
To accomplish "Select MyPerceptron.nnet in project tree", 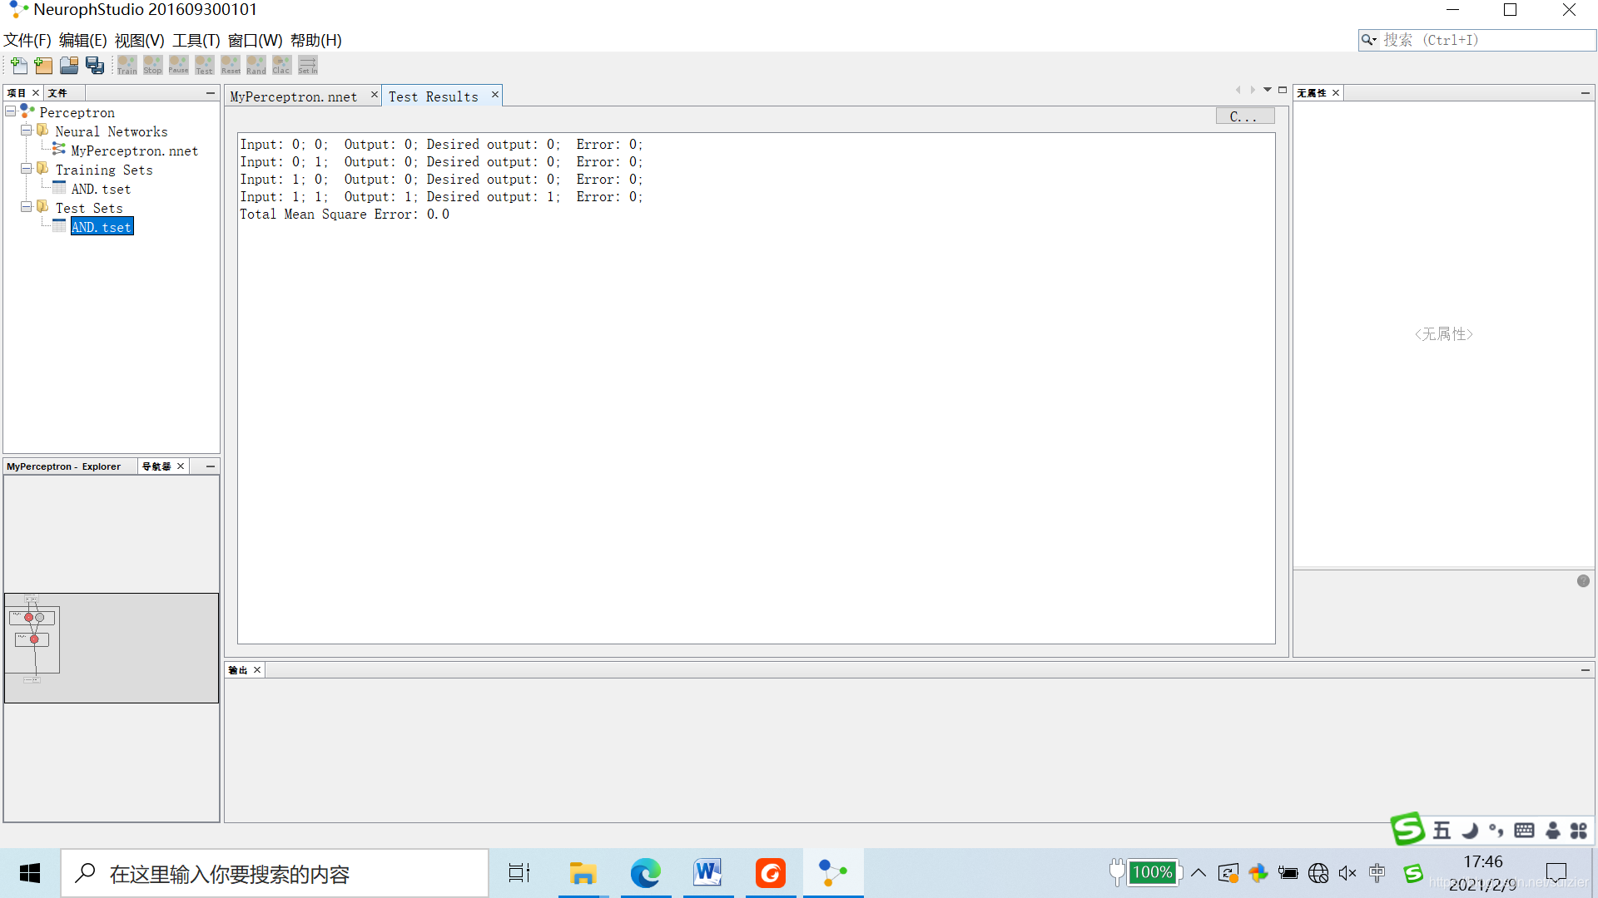I will (x=134, y=150).
